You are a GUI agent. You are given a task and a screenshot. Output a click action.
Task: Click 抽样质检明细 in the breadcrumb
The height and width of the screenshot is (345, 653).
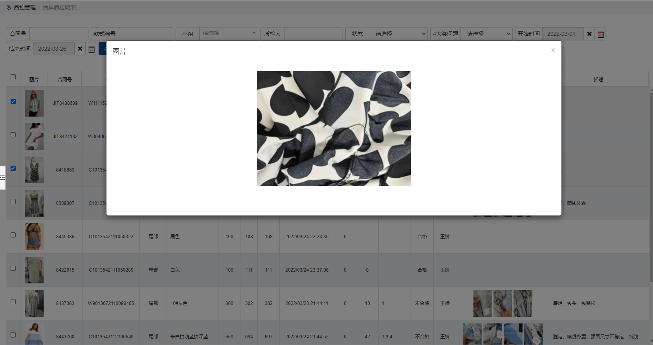click(59, 7)
